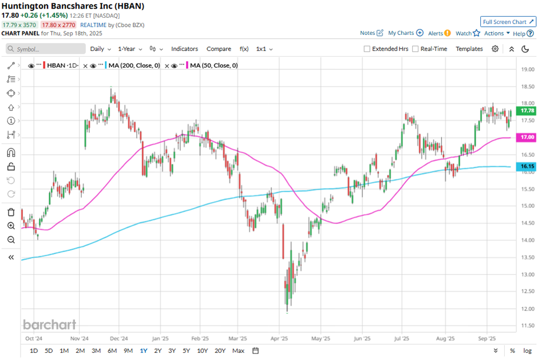Open the 1x1 grid layout dropdown
This screenshot has width=538, height=358.
[264, 49]
